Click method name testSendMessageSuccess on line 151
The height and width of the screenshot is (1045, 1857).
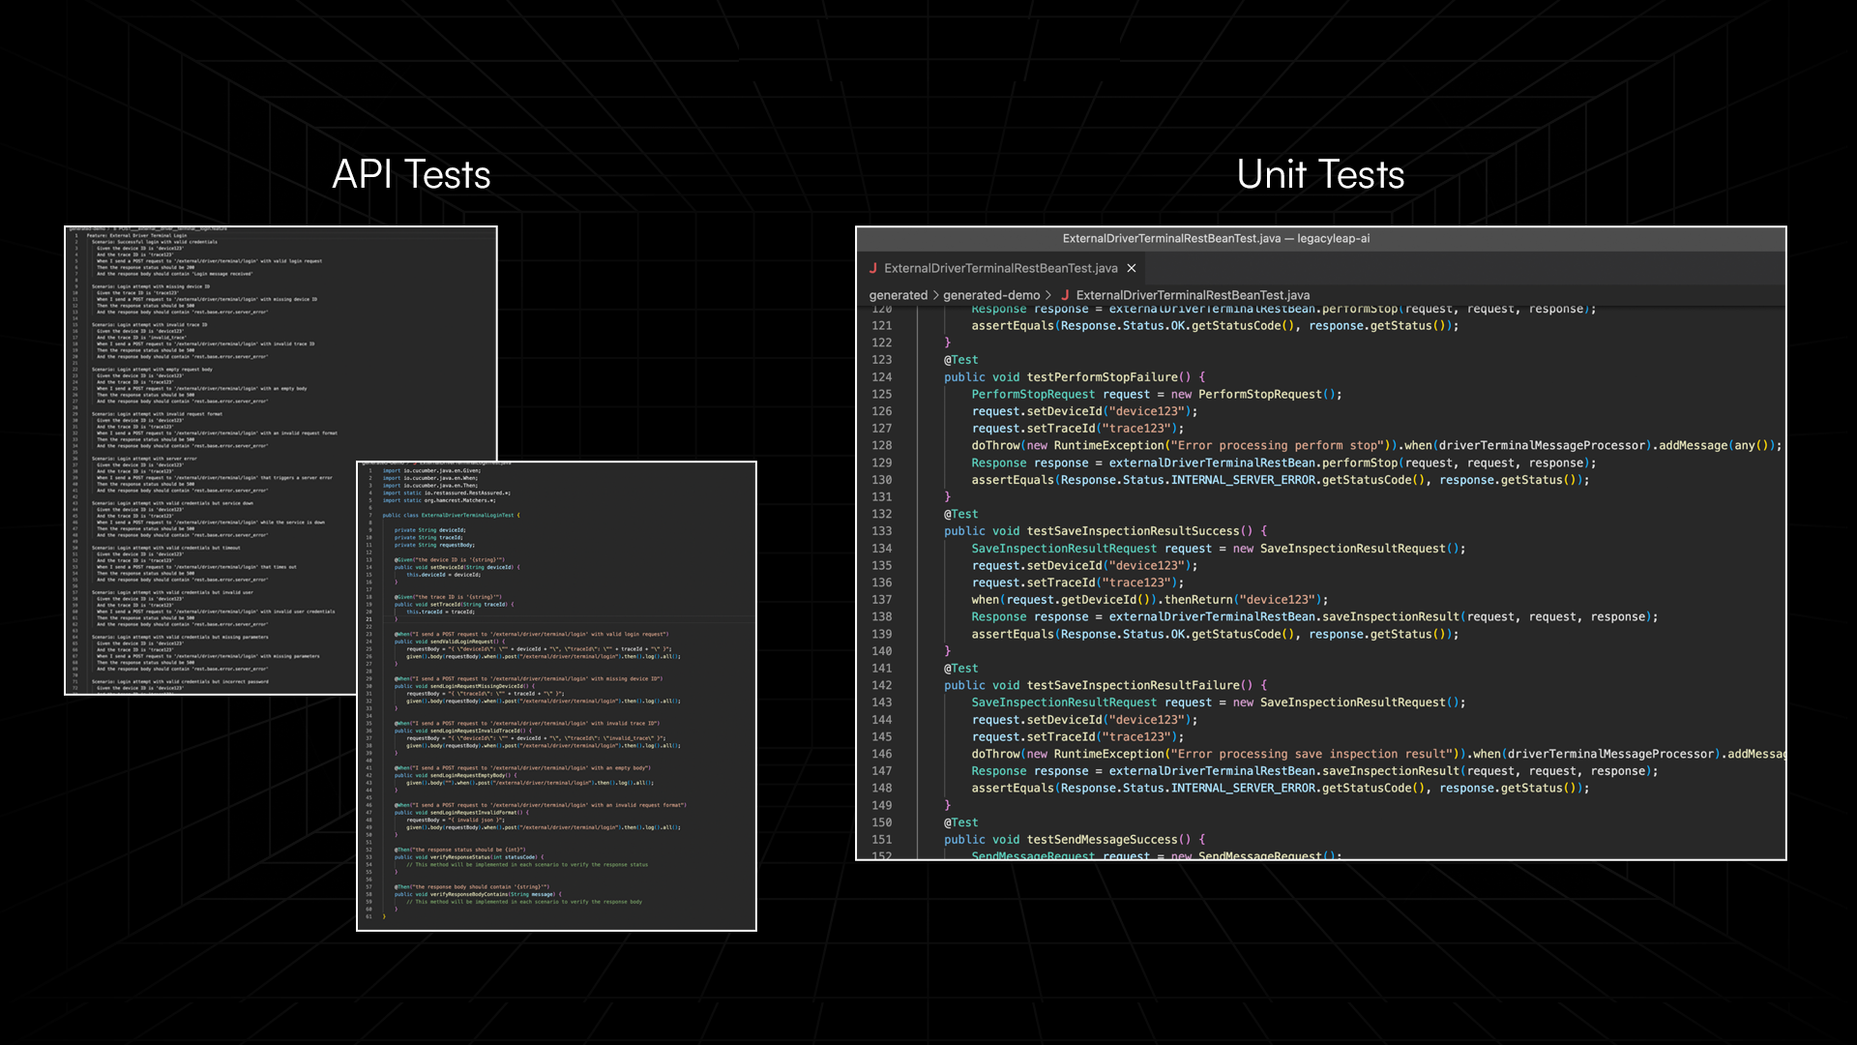[1103, 840]
